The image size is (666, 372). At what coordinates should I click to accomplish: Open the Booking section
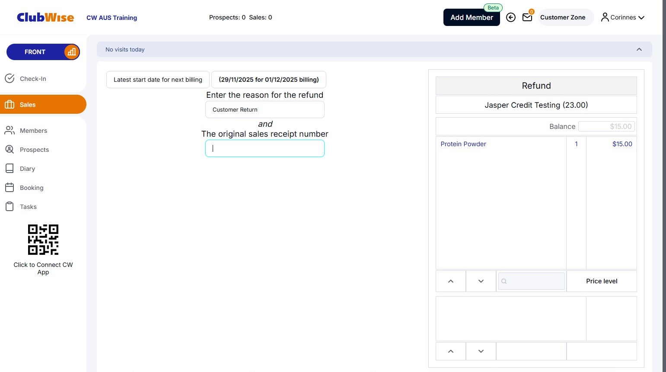tap(32, 188)
